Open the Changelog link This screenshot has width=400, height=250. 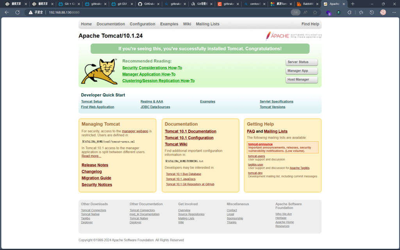tap(91, 171)
